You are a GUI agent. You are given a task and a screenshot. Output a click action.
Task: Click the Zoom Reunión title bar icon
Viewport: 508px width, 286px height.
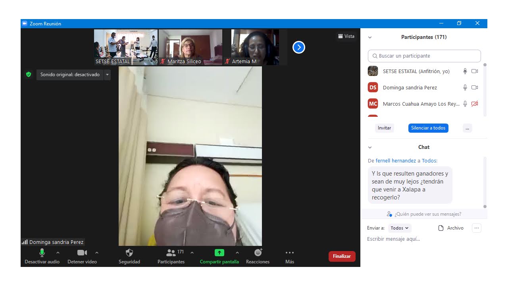(x=24, y=24)
